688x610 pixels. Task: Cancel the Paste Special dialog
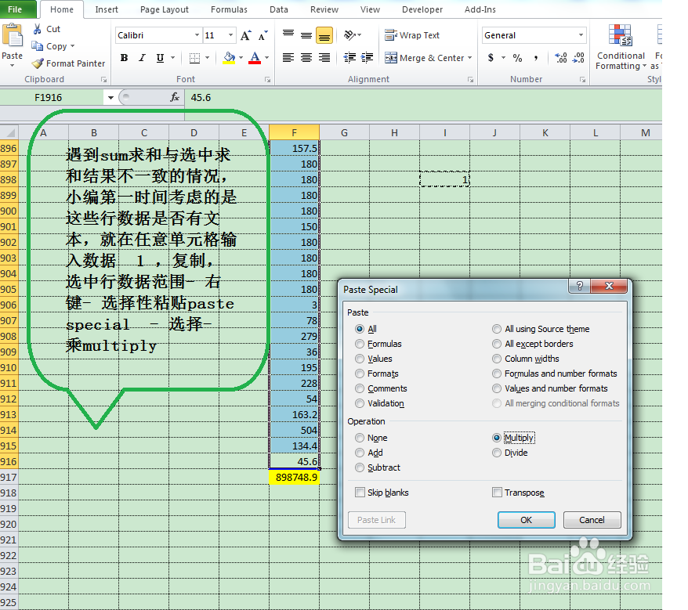coord(592,520)
